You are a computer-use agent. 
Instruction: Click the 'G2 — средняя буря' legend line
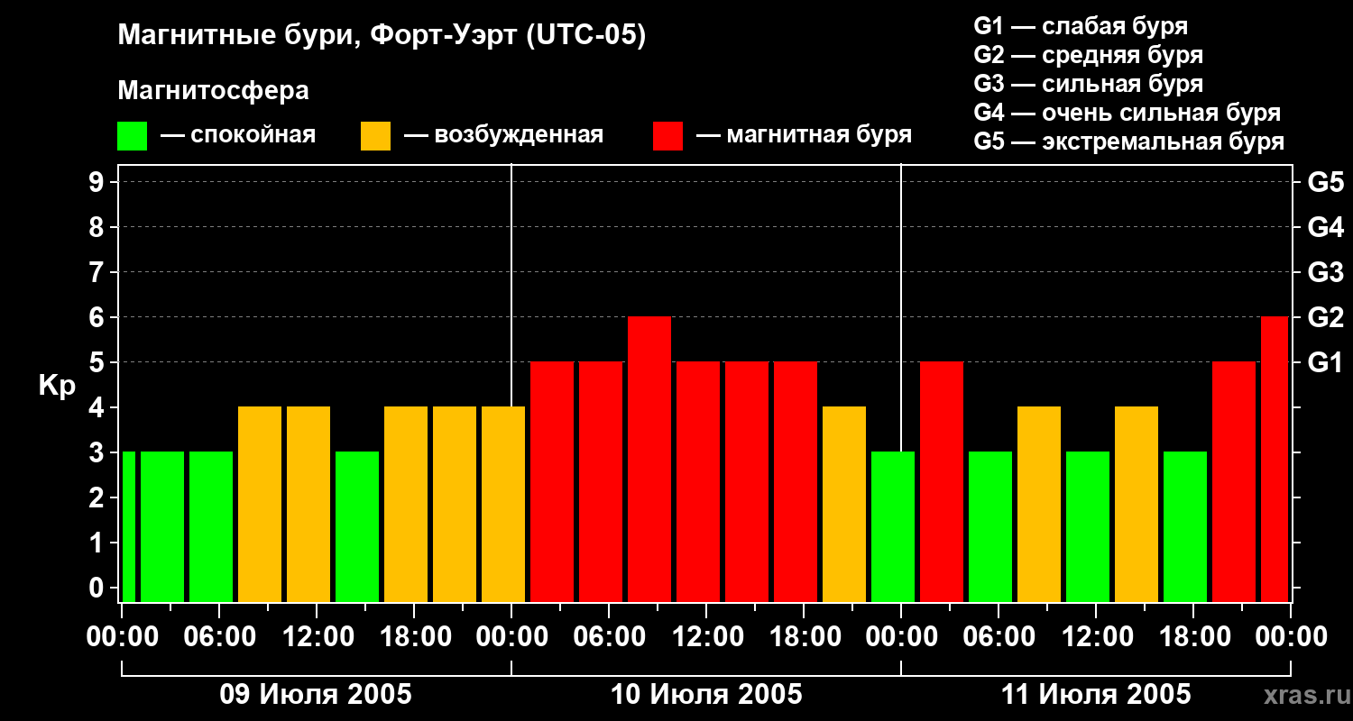pos(1089,55)
